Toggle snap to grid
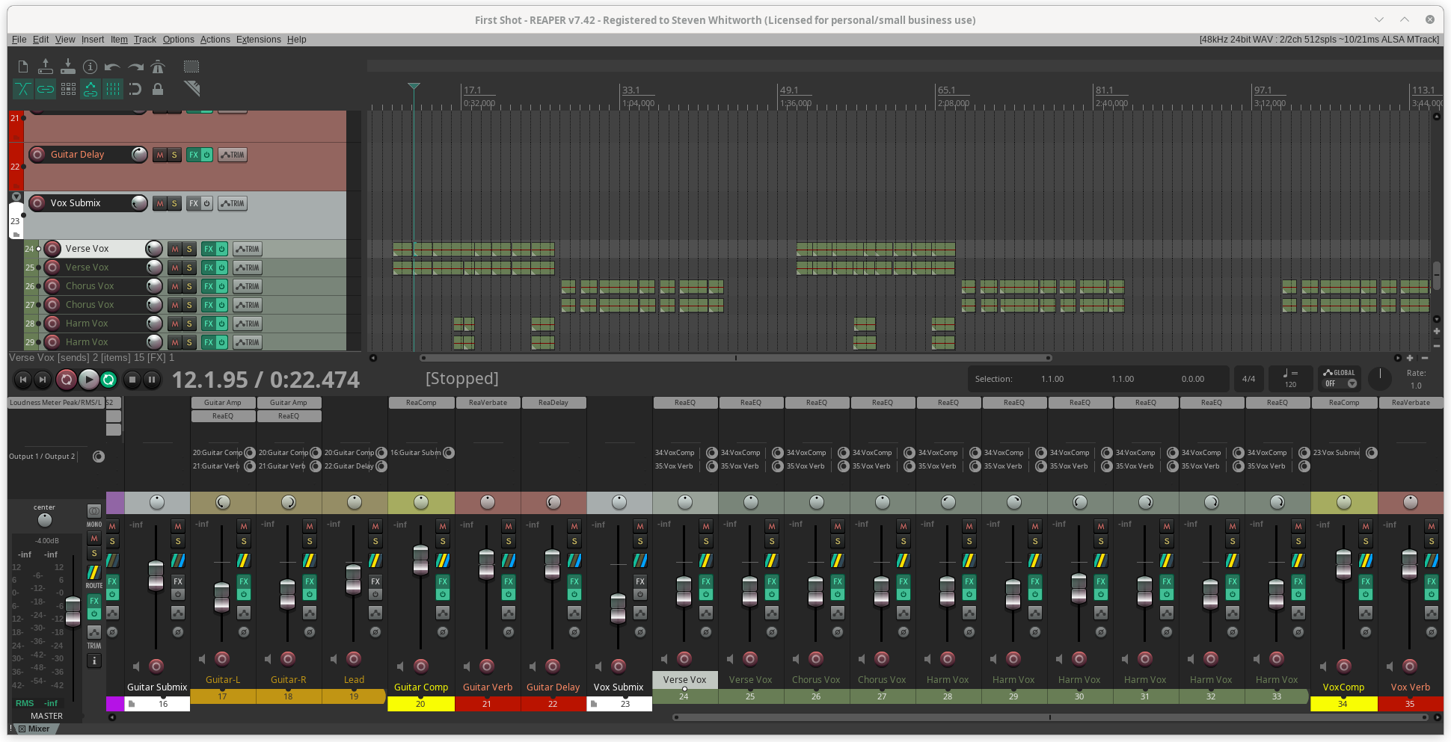 click(x=135, y=89)
